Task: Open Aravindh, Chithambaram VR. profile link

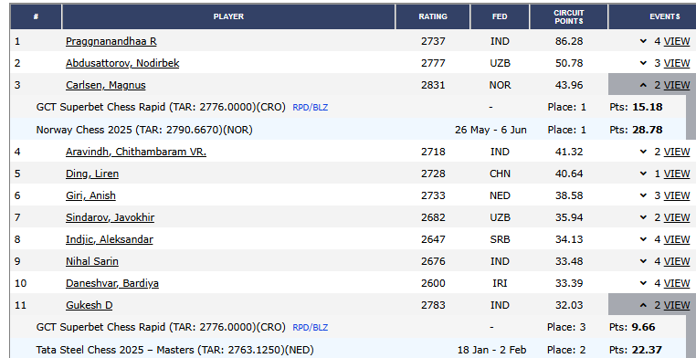Action: [136, 152]
